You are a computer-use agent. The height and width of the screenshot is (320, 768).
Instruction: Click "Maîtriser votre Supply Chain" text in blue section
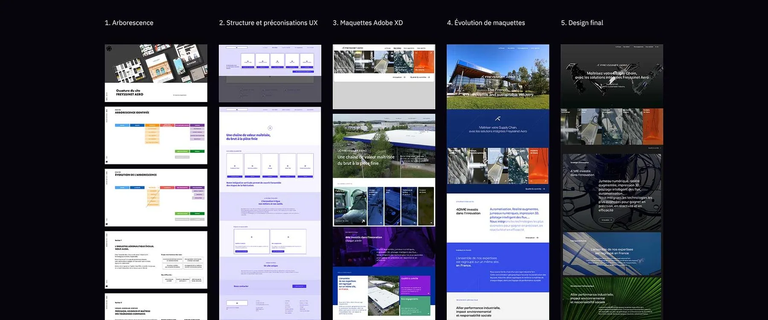[498, 129]
